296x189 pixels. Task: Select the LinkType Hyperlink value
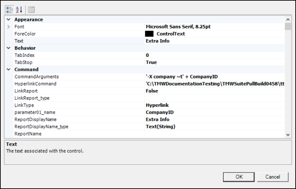(x=157, y=105)
